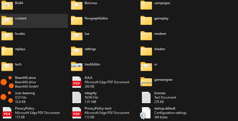Click the 'ICO File' type text

pos(21,97)
